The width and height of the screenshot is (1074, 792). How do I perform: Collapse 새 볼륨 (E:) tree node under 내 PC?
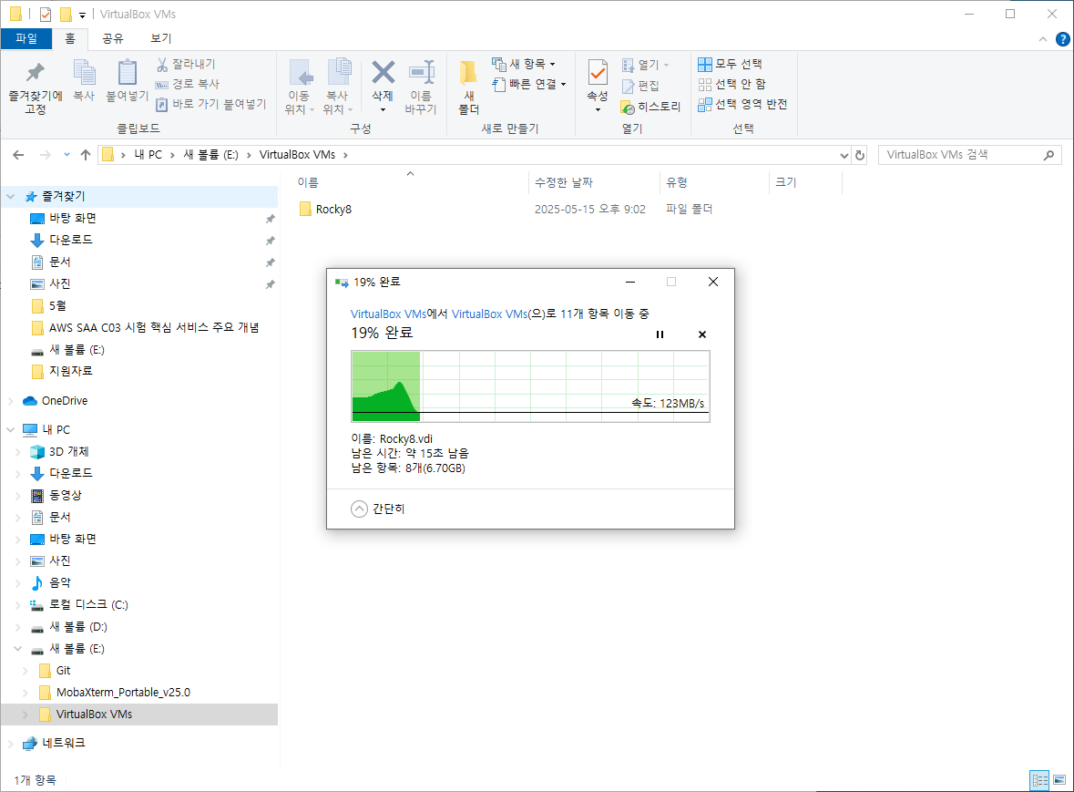pos(18,648)
